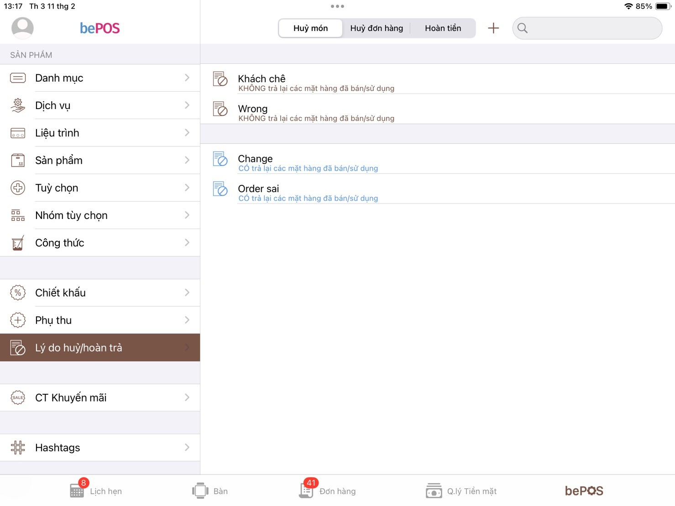Expand the Danh mục chevron
Viewport: 675px width, 506px height.
187,78
